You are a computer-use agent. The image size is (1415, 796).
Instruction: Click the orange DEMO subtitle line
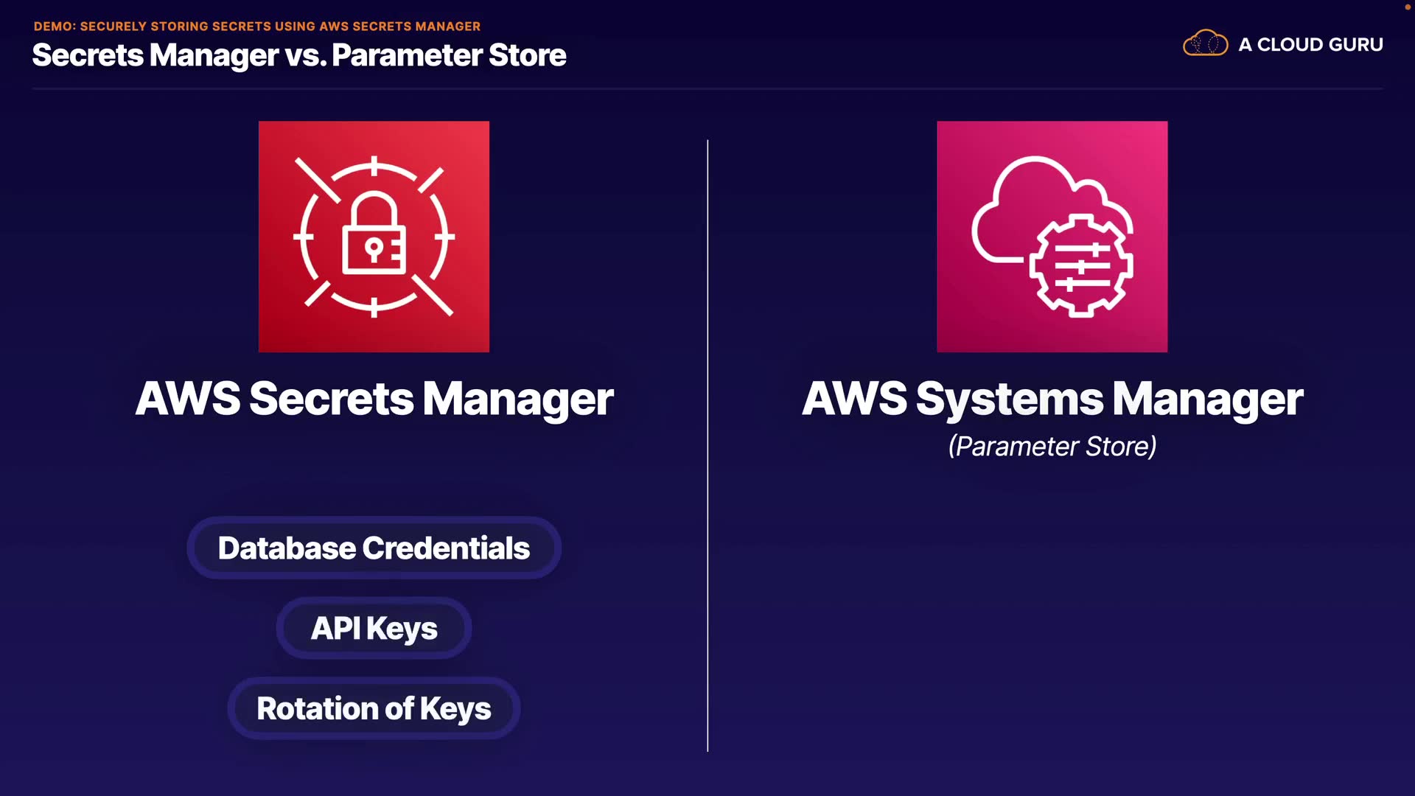click(256, 27)
